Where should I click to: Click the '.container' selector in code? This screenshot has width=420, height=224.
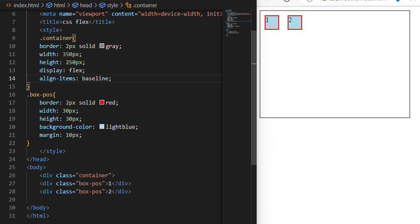tap(56, 38)
